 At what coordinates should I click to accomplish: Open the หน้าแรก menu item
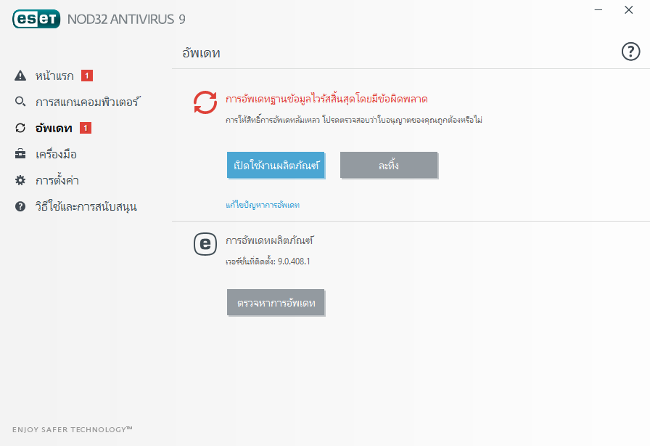coord(54,76)
